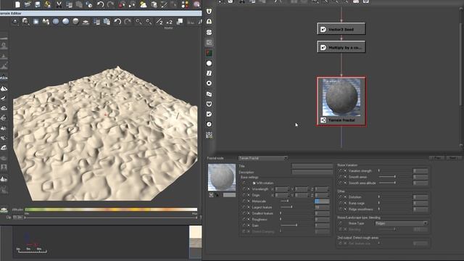
Task: Click the arrow button beside Smooth areas label
Action: [x=345, y=177]
